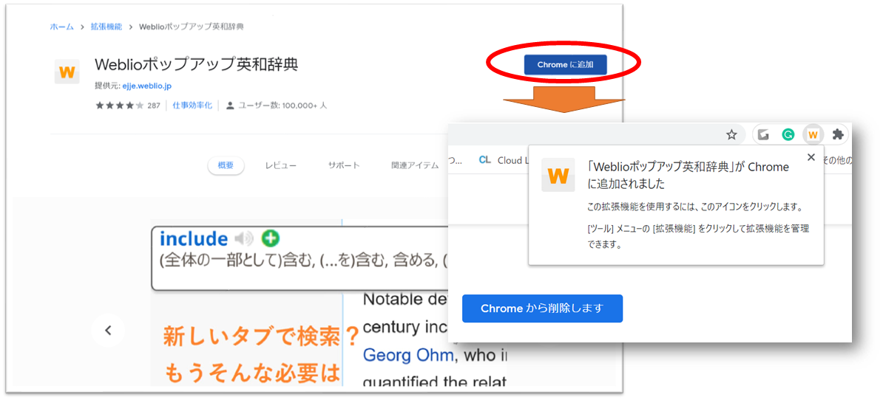Image resolution: width=883 pixels, height=400 pixels.
Task: Click the include headword in the dictionary popup
Action: [194, 239]
